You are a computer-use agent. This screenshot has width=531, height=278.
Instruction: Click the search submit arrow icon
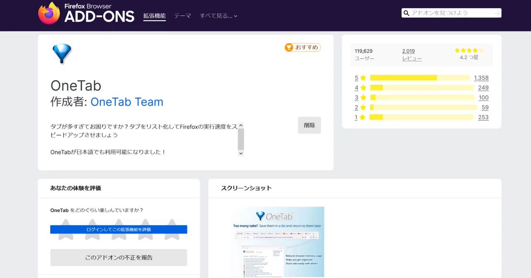(x=497, y=13)
